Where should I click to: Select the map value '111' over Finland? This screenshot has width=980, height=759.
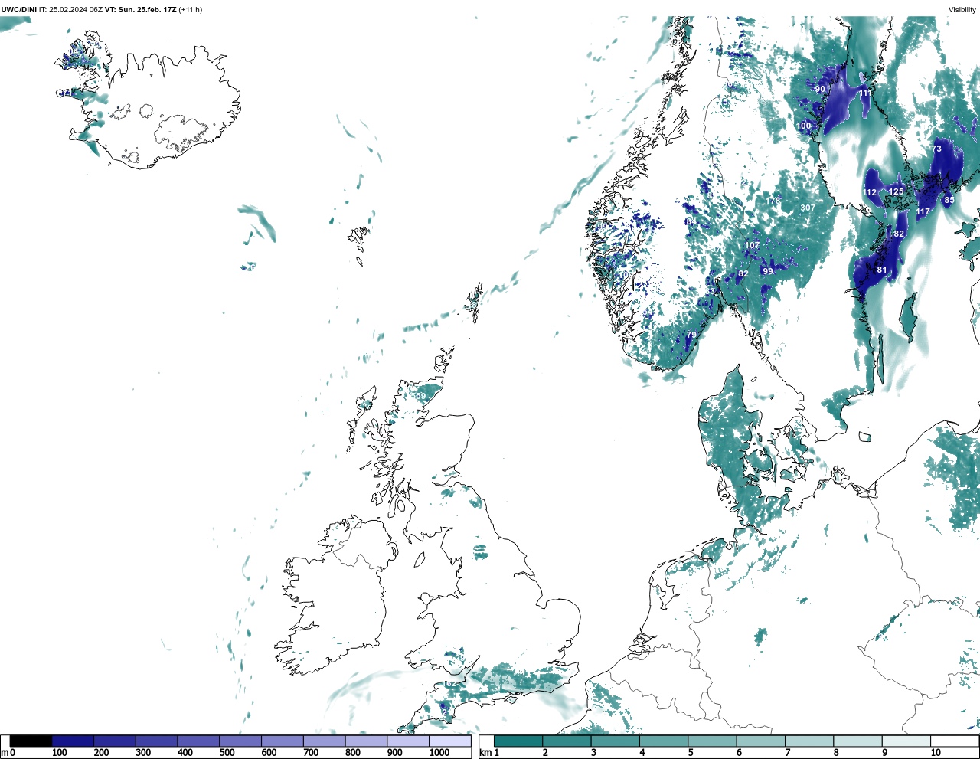[865, 93]
